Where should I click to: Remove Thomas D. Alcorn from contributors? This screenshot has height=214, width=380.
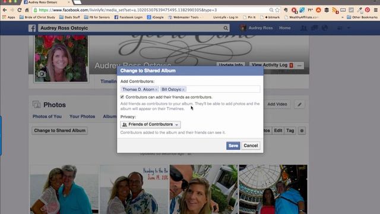point(156,90)
